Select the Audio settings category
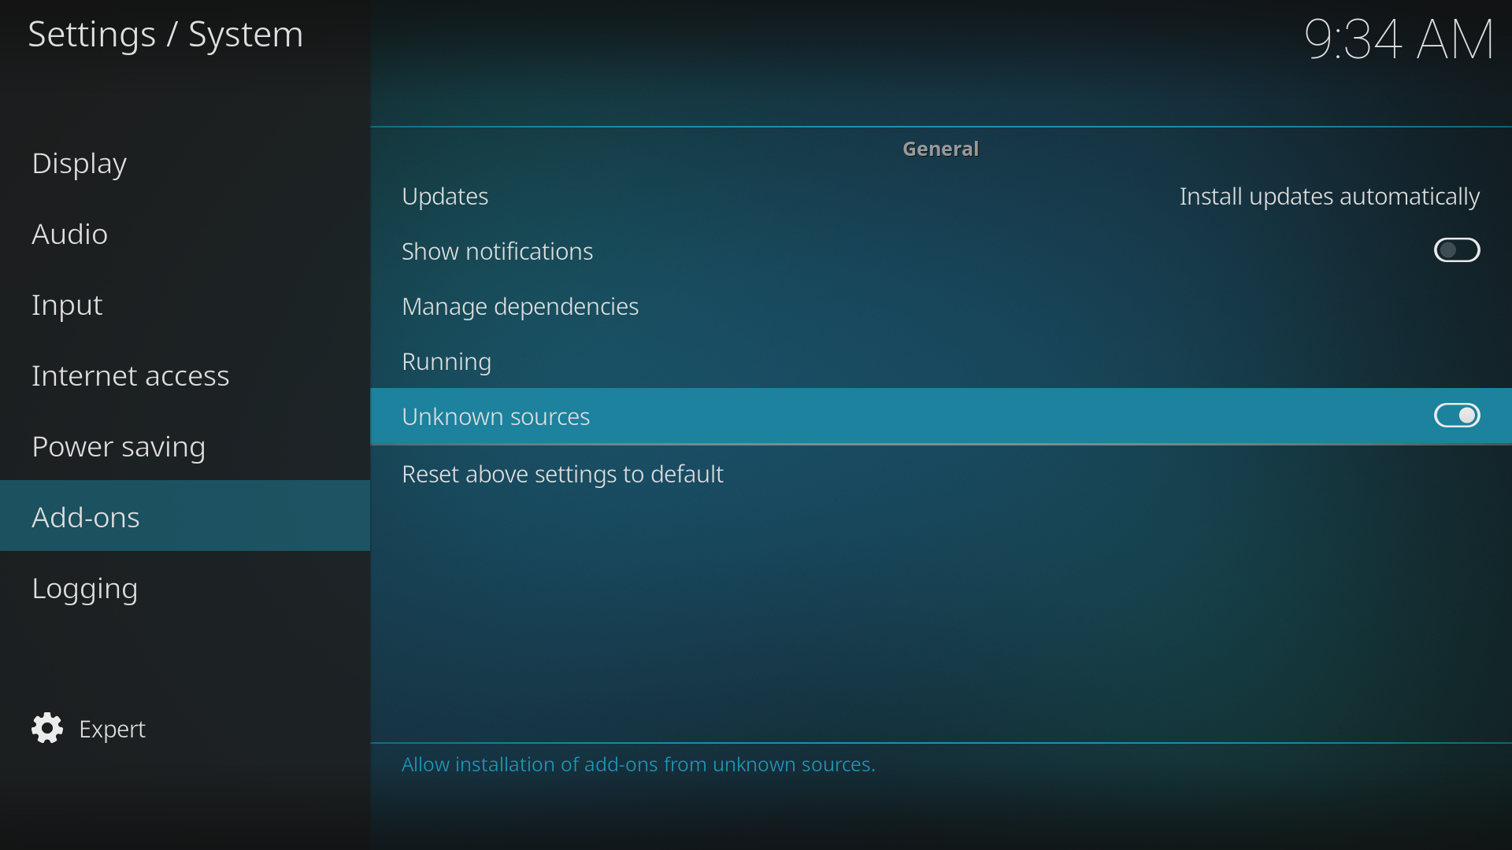The image size is (1512, 850). tap(69, 234)
